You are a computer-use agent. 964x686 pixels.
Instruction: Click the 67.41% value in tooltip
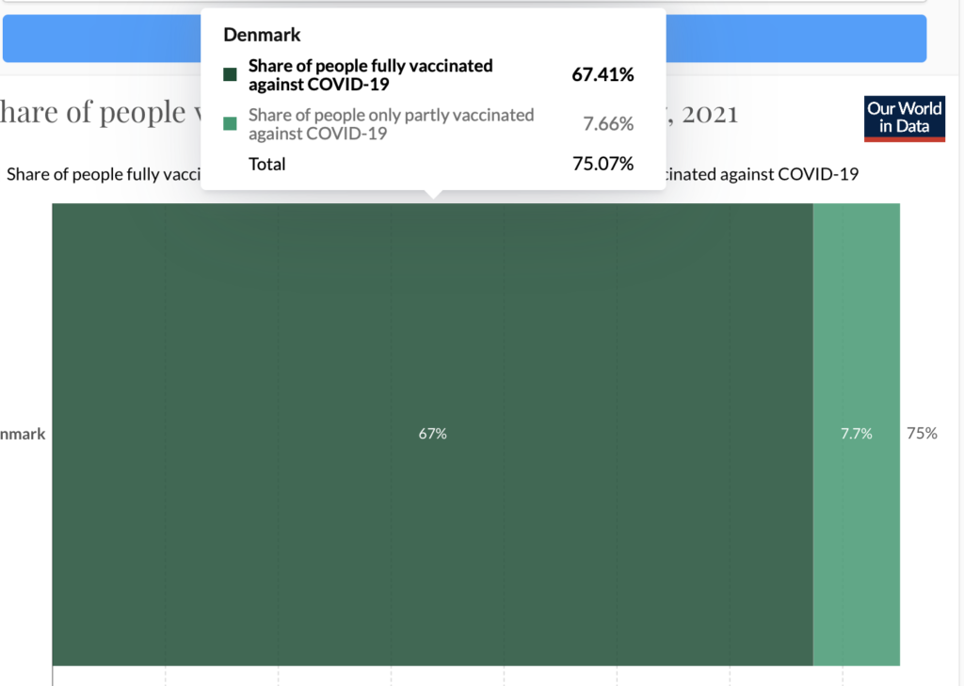pyautogui.click(x=602, y=74)
